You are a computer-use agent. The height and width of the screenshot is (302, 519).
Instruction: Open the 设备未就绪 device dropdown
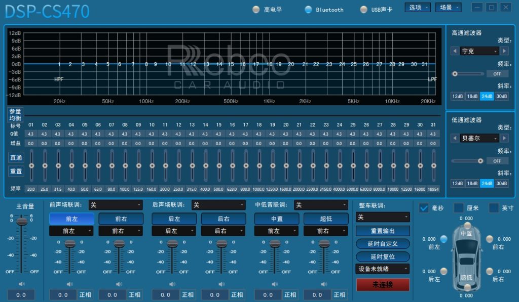point(383,269)
